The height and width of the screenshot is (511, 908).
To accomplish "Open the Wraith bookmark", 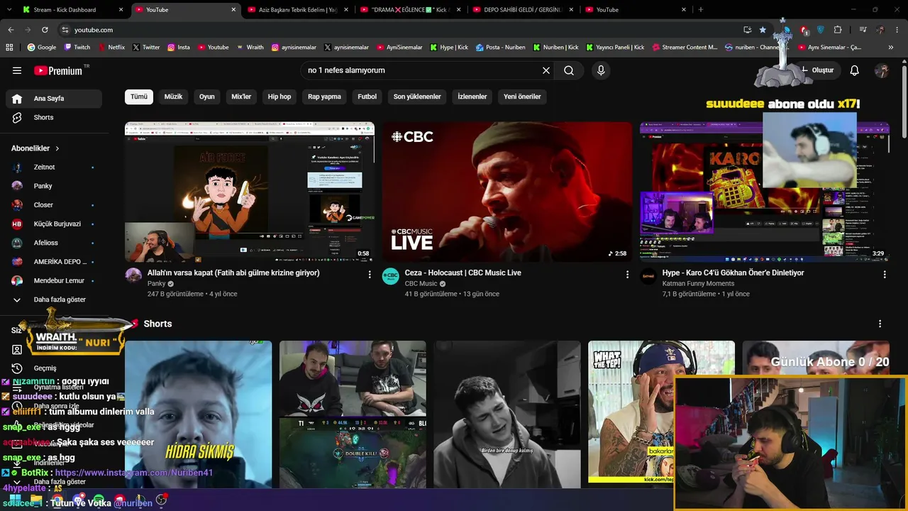I will point(250,48).
